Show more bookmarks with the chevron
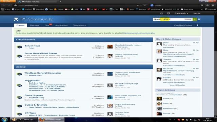This screenshot has width=217, height=122. 202,9
